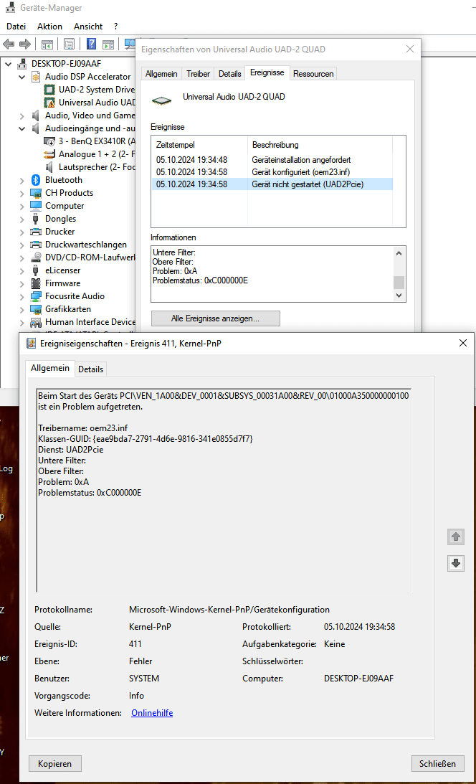The width and height of the screenshot is (476, 784).
Task: Collapse the DESKTOP-EJ09AAF root node
Action: [x=9, y=64]
